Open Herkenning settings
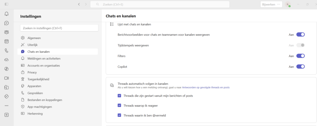 58,113
